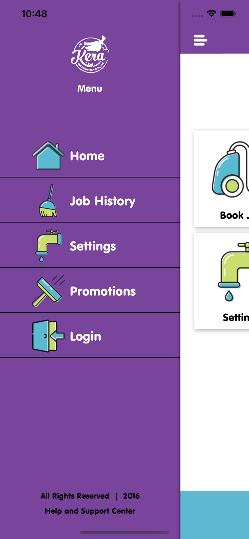The height and width of the screenshot is (539, 249).
Task: Tap the Settings card label on home screen
Action: click(x=235, y=317)
